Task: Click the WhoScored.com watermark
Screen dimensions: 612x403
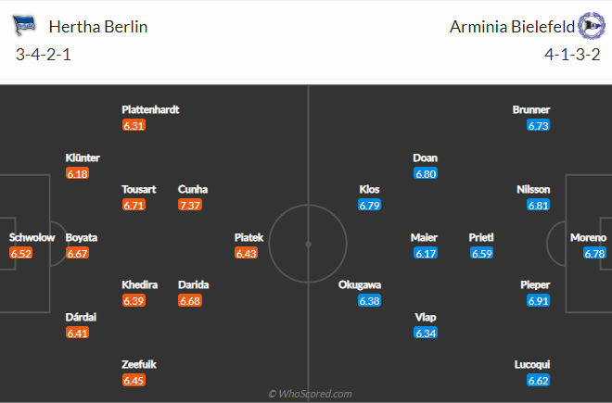Action: (310, 394)
